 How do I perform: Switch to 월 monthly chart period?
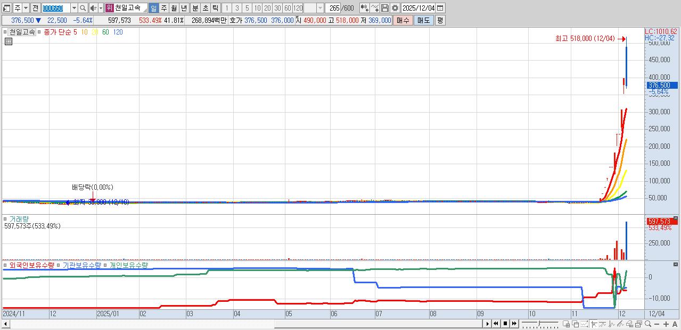pyautogui.click(x=174, y=8)
